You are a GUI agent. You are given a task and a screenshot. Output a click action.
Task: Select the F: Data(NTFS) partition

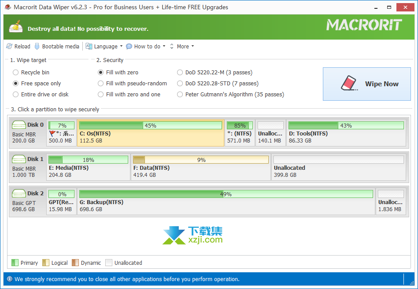pyautogui.click(x=201, y=168)
